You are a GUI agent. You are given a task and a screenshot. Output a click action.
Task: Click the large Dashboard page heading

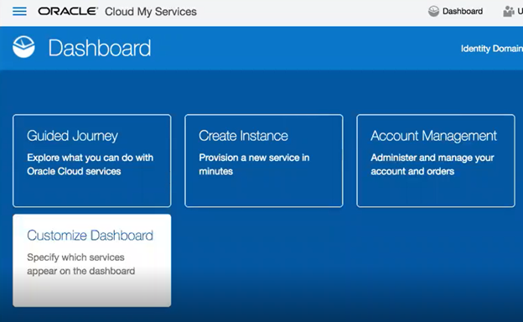[100, 48]
